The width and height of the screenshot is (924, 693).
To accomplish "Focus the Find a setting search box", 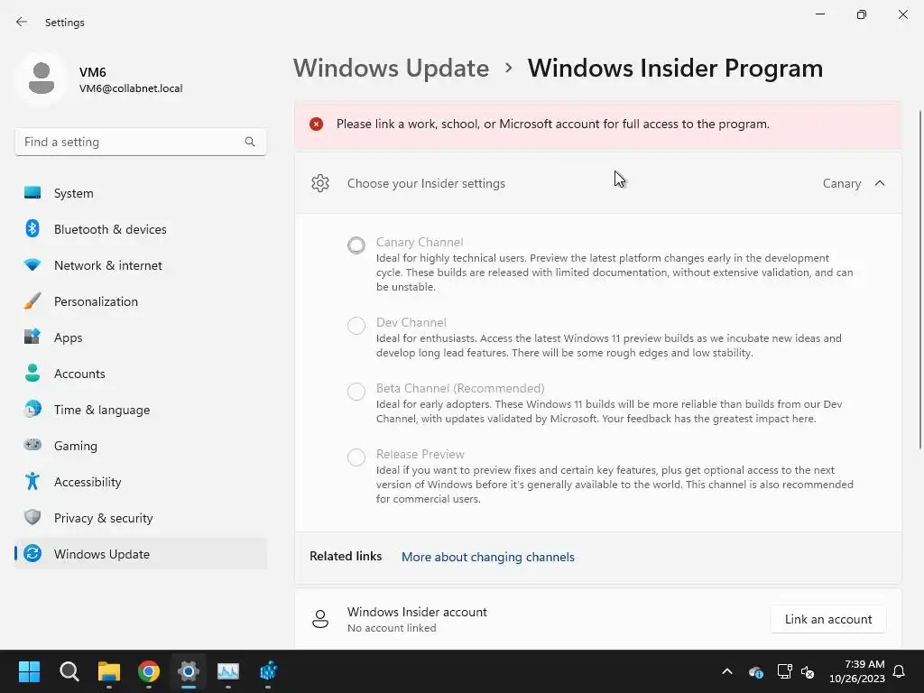I will coord(140,142).
